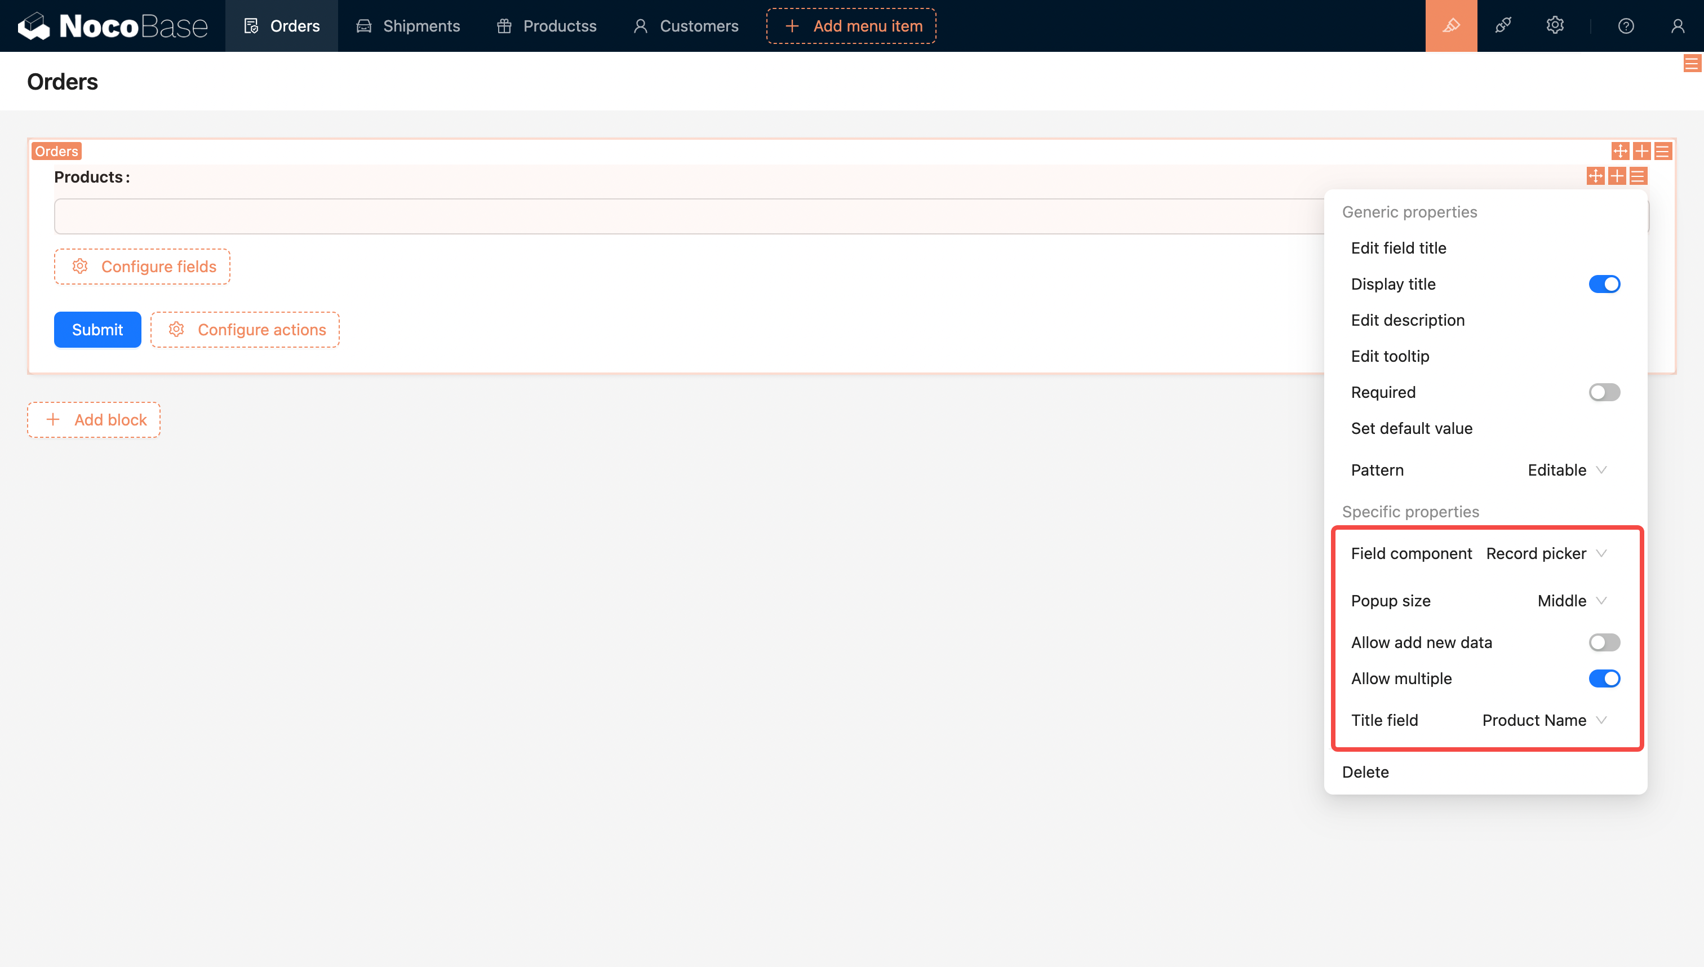
Task: Disable the Allow multiple toggle
Action: point(1604,678)
